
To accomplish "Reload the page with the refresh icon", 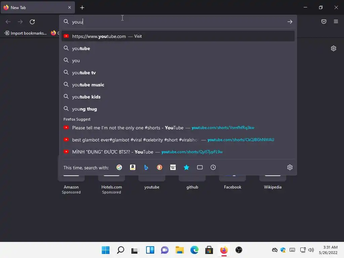I will [32, 22].
